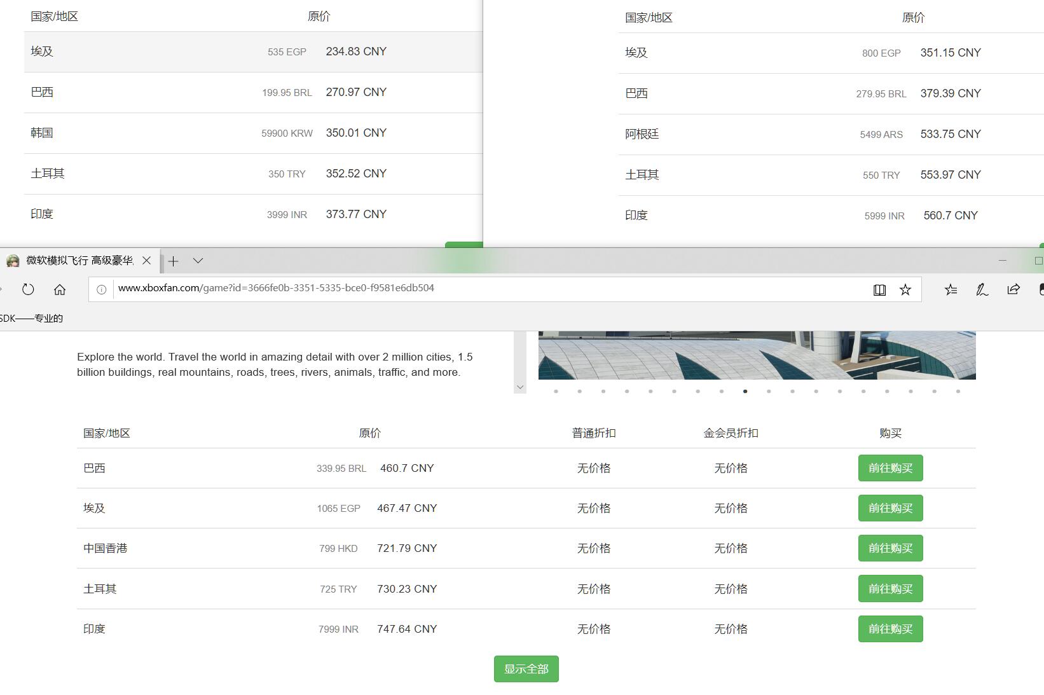Open a new tab with plus icon
Image resolution: width=1044 pixels, height=695 pixels.
[173, 261]
